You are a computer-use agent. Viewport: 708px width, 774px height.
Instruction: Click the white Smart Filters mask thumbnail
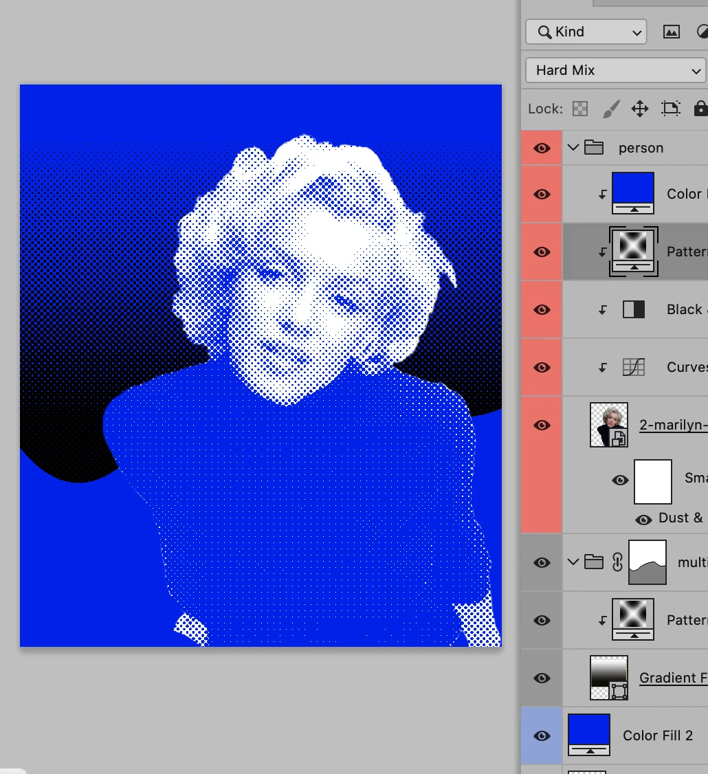pos(653,482)
